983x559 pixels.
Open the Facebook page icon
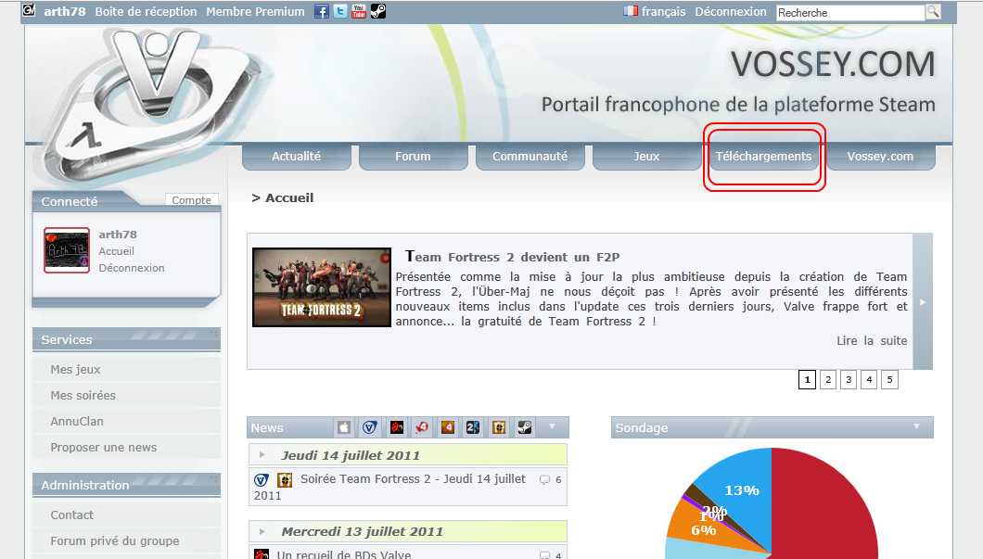[x=322, y=11]
